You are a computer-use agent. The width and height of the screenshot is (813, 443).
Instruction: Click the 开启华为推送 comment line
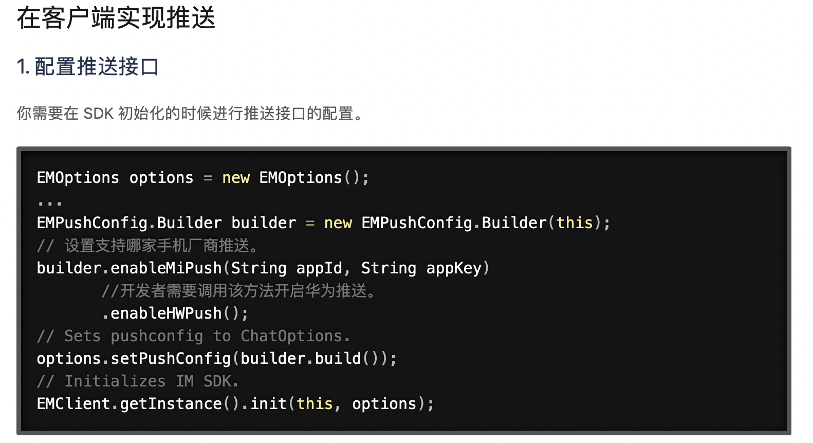(239, 291)
